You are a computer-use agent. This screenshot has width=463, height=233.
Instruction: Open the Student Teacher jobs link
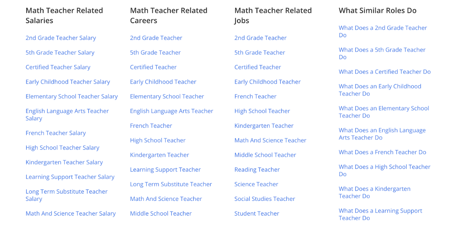click(257, 214)
